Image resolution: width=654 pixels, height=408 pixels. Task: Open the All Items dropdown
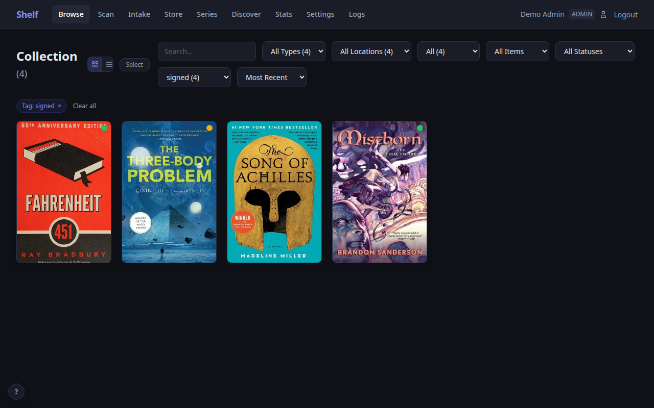click(518, 52)
